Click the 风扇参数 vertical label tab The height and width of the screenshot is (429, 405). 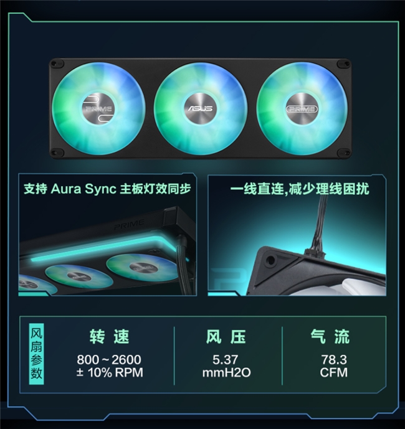[36, 354]
